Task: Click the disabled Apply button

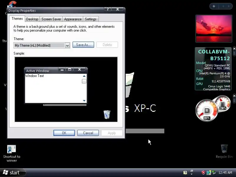Action: [112, 133]
